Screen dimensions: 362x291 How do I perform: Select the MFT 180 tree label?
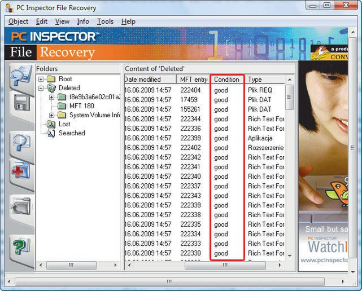click(82, 106)
